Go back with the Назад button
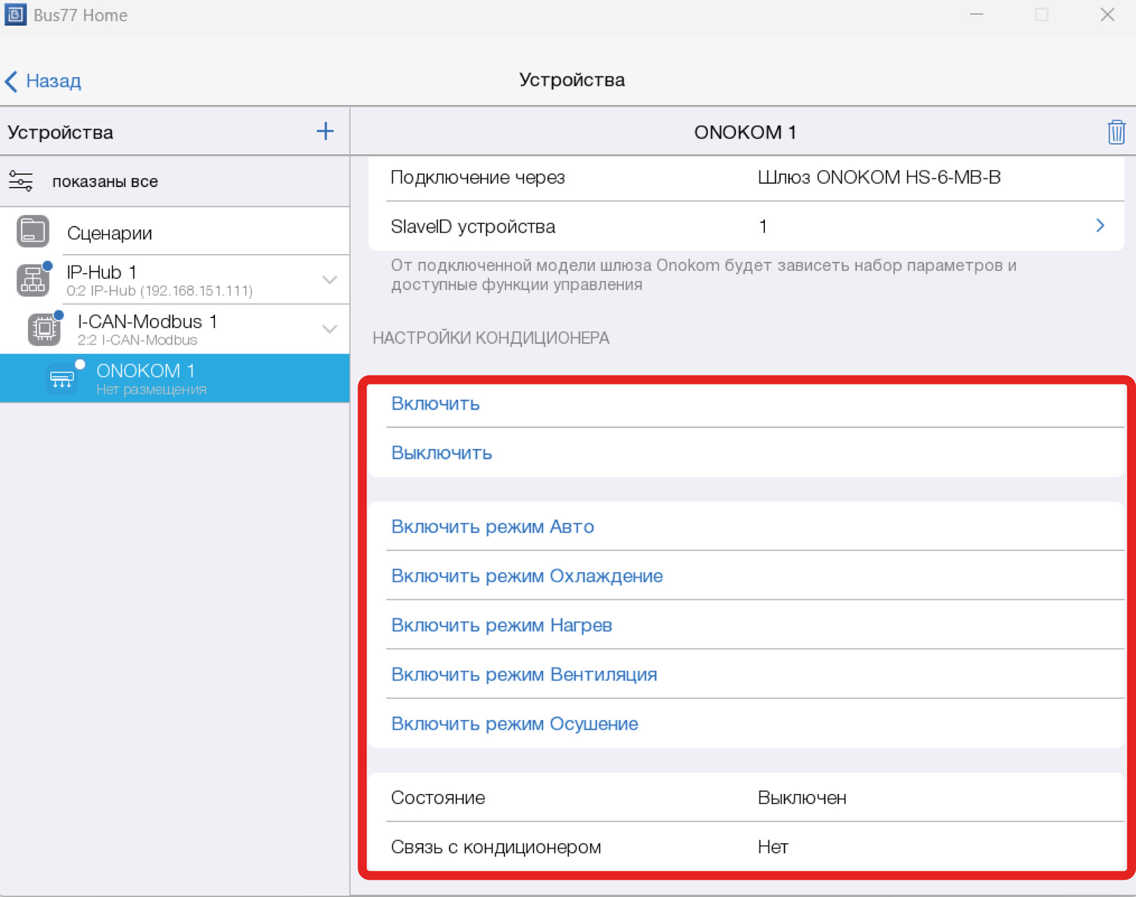Image resolution: width=1136 pixels, height=897 pixels. 44,81
